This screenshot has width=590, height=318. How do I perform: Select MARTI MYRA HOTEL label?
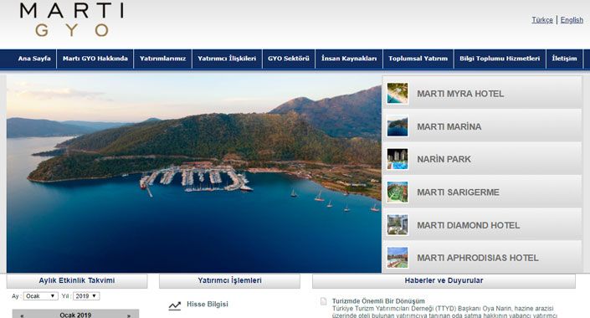[460, 94]
